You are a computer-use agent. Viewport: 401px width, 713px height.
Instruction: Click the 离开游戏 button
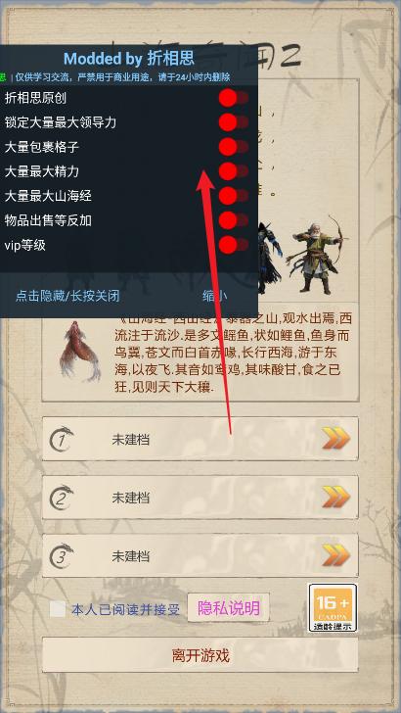[x=200, y=655]
